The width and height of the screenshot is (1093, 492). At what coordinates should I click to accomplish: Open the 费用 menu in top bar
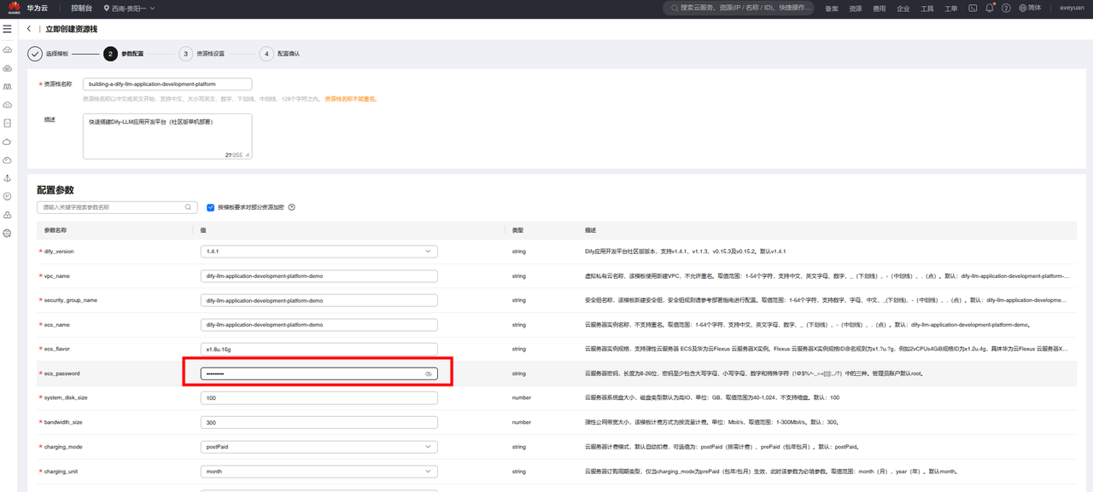pyautogui.click(x=879, y=9)
